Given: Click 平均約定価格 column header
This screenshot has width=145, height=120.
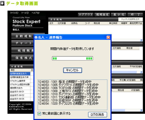Looking at the screenshot, I should point(136,67).
